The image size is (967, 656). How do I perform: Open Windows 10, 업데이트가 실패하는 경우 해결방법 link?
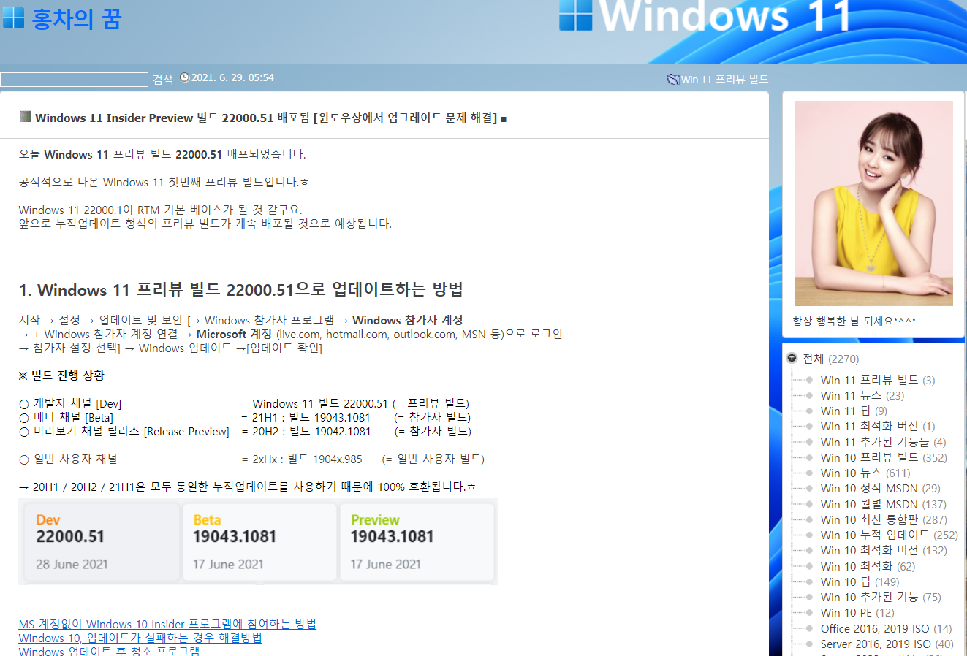click(140, 638)
